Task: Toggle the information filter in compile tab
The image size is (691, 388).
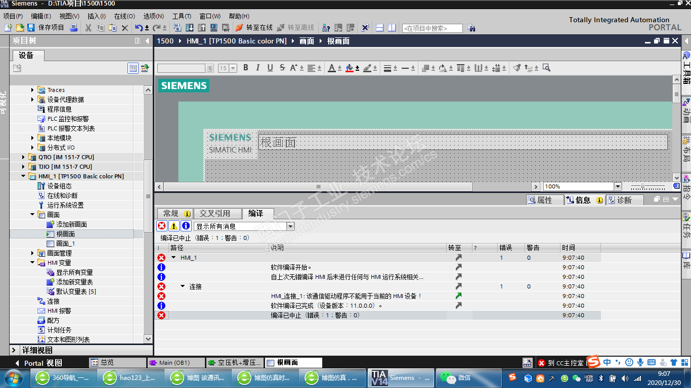Action: tap(186, 226)
